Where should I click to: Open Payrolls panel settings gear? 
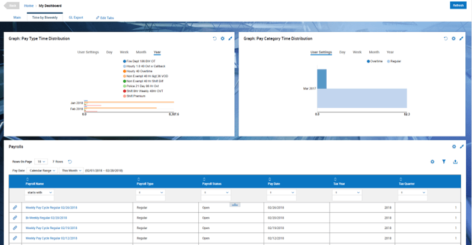coord(454,147)
